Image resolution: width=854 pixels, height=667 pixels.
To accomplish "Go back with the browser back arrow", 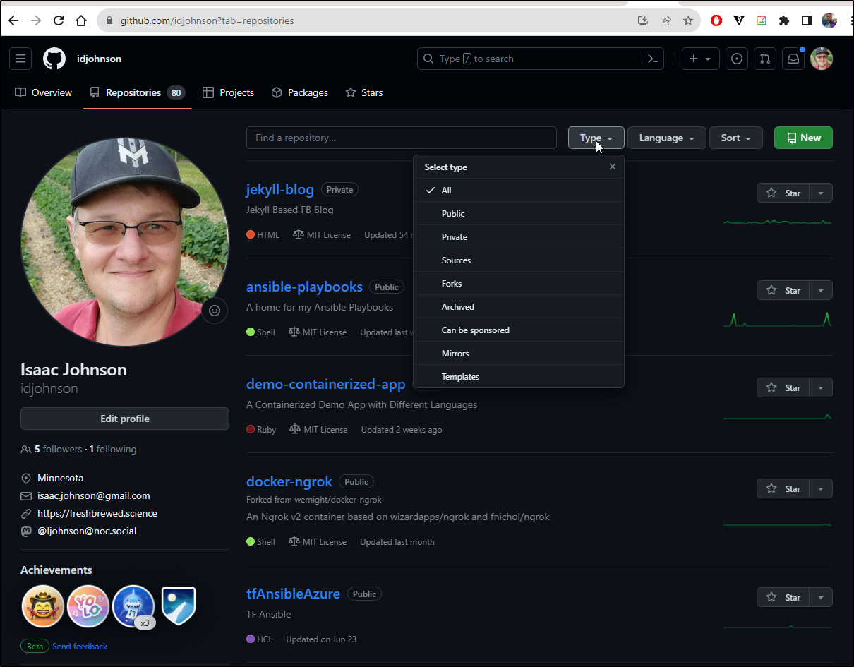I will 13,20.
